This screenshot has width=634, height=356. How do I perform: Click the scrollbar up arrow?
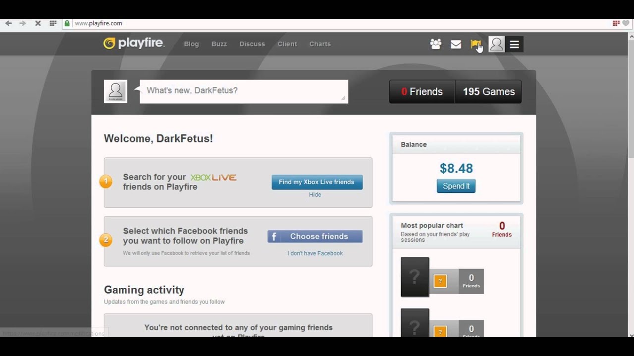coord(631,36)
